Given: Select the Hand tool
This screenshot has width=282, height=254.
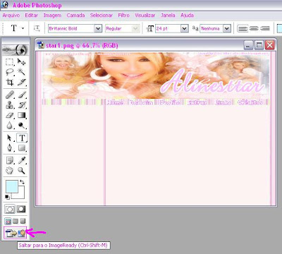Looking at the screenshot, I should [9, 170].
